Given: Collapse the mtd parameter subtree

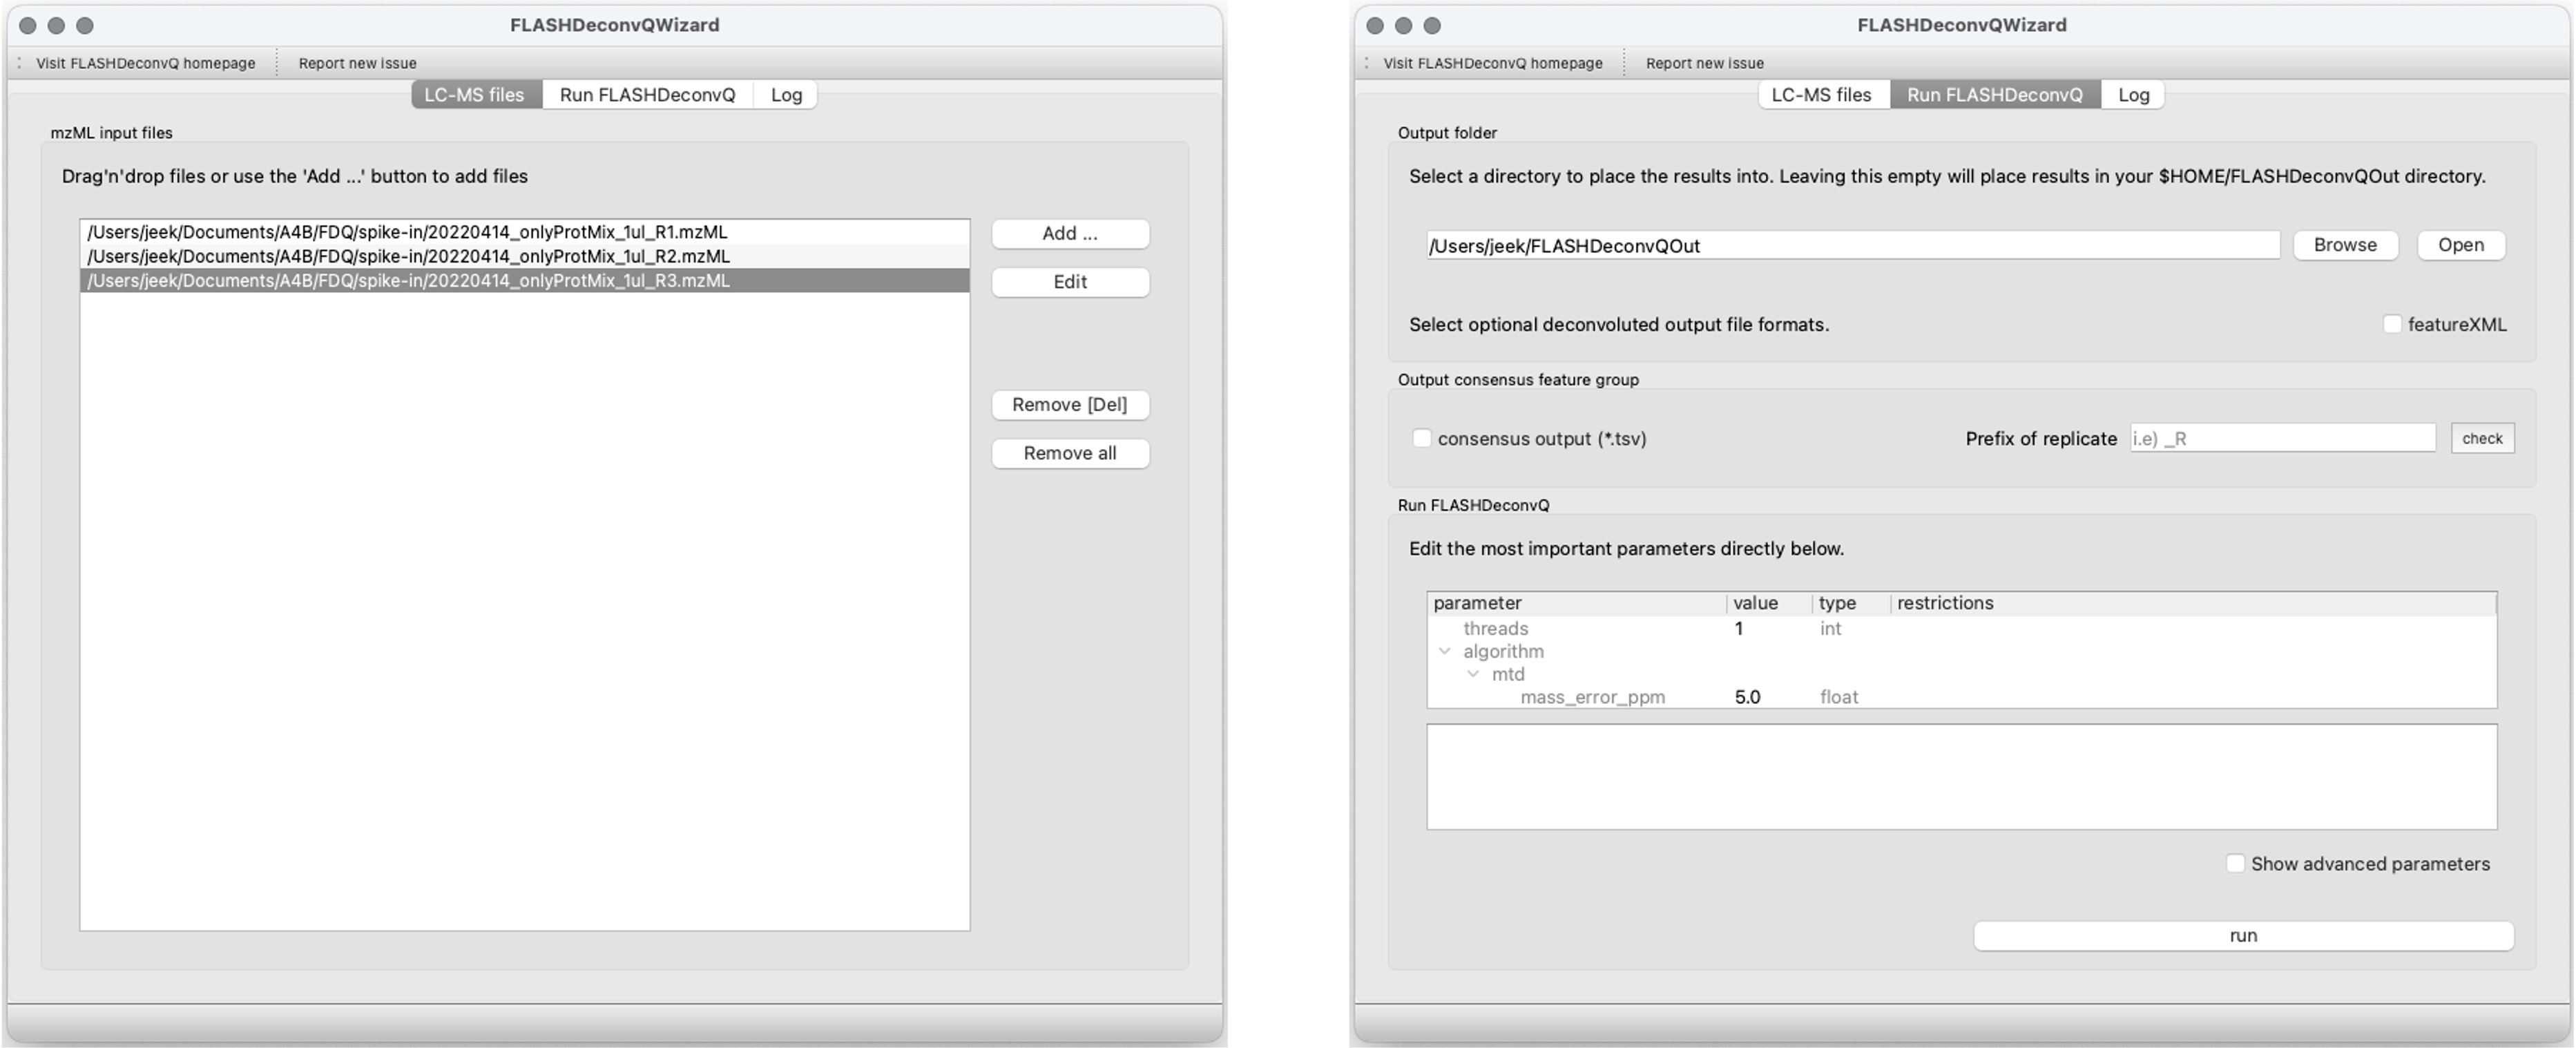Looking at the screenshot, I should tap(1473, 674).
